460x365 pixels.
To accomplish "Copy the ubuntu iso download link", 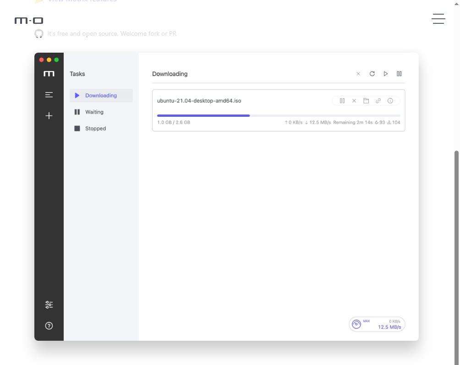I will tap(378, 101).
